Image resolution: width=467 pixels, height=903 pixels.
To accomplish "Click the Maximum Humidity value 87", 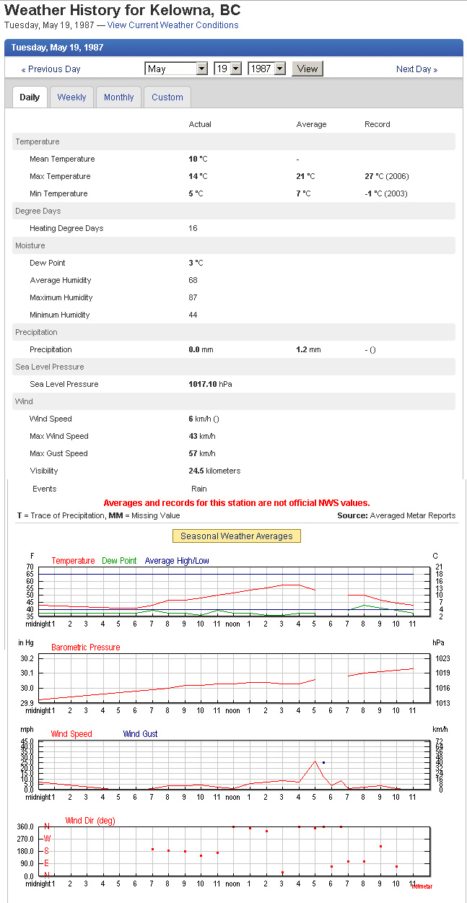I will [193, 297].
